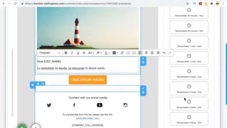Select Temporizador 3 horas - Gris widget
This screenshot has width=227, height=128.
click(189, 119)
